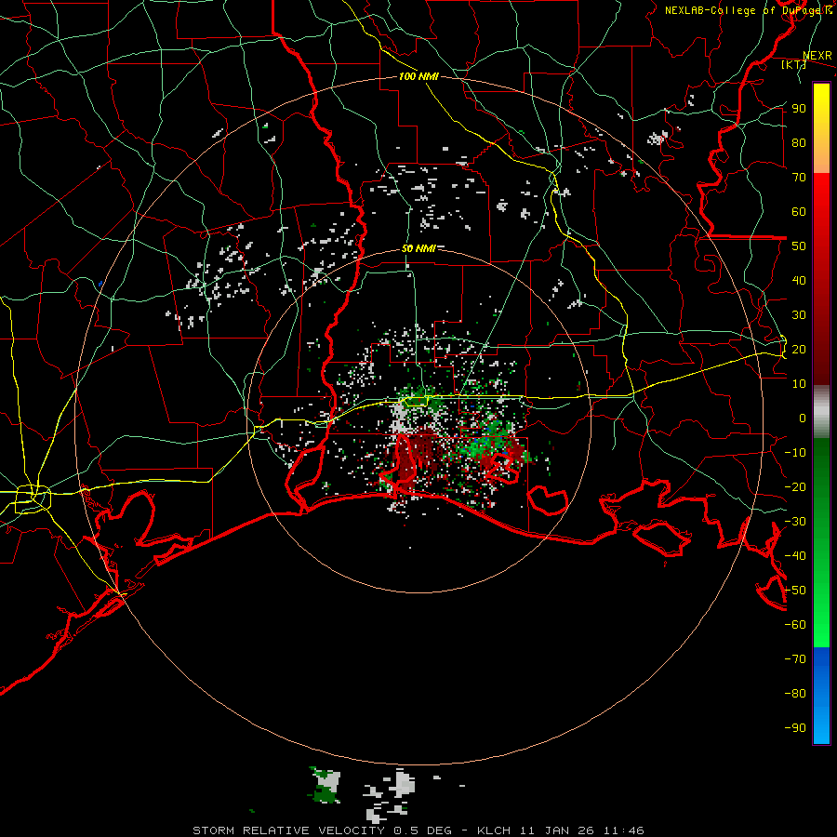Click the NEXR label above the color scale
Screen dimensions: 837x837
click(x=817, y=56)
